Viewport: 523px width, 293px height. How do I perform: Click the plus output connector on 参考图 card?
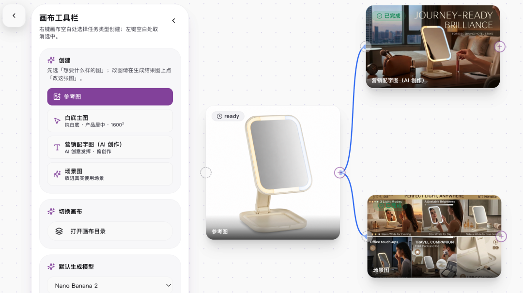pyautogui.click(x=340, y=172)
